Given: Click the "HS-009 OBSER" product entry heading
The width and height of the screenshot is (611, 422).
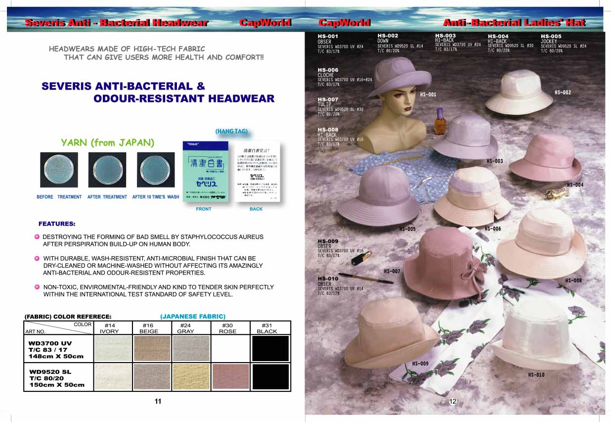Looking at the screenshot, I should [328, 243].
